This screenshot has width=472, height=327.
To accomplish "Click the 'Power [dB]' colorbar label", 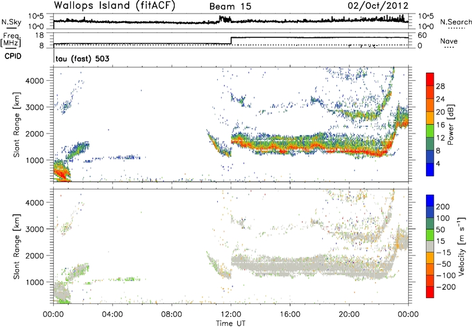I will tap(450, 125).
